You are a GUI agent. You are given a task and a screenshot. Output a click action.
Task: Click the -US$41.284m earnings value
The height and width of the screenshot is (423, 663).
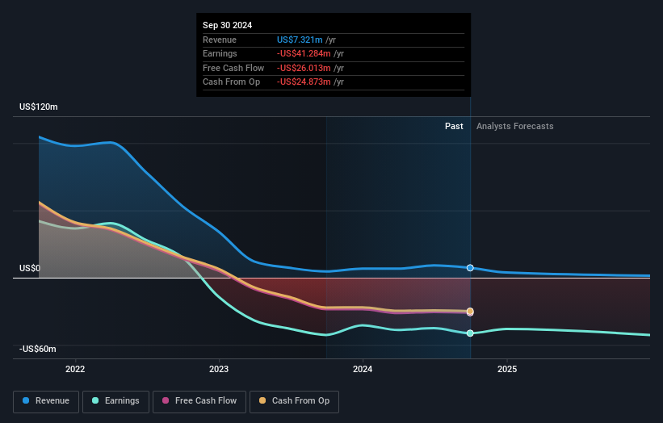(x=304, y=53)
